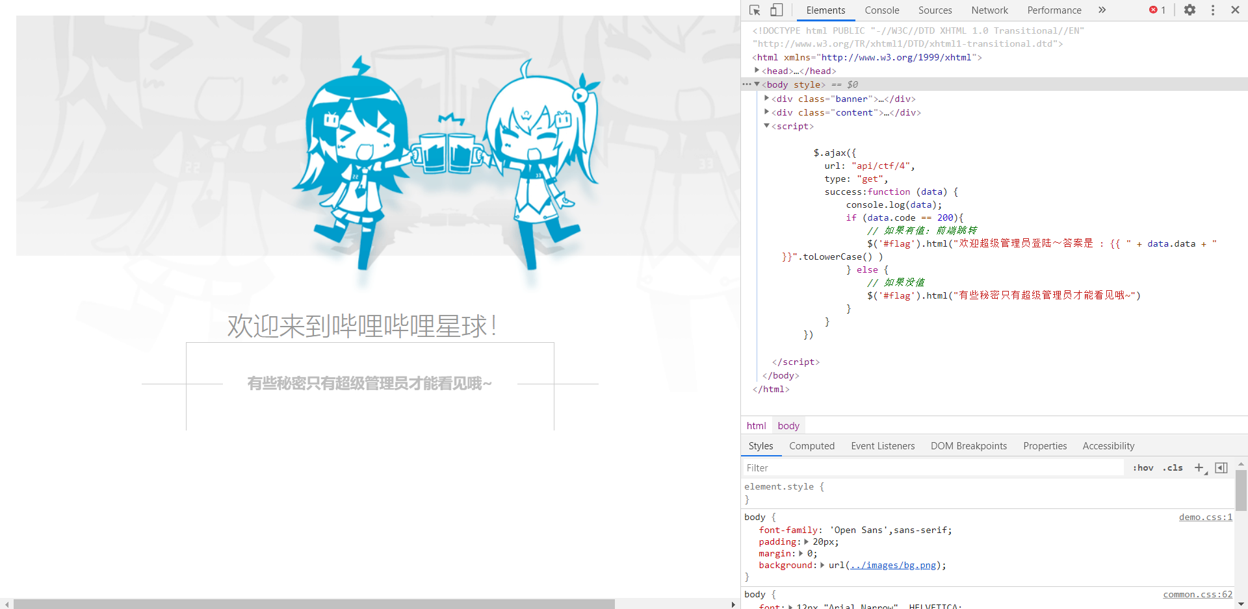The image size is (1248, 609).
Task: Open the more tabs chevron in DevTools
Action: [1102, 10]
